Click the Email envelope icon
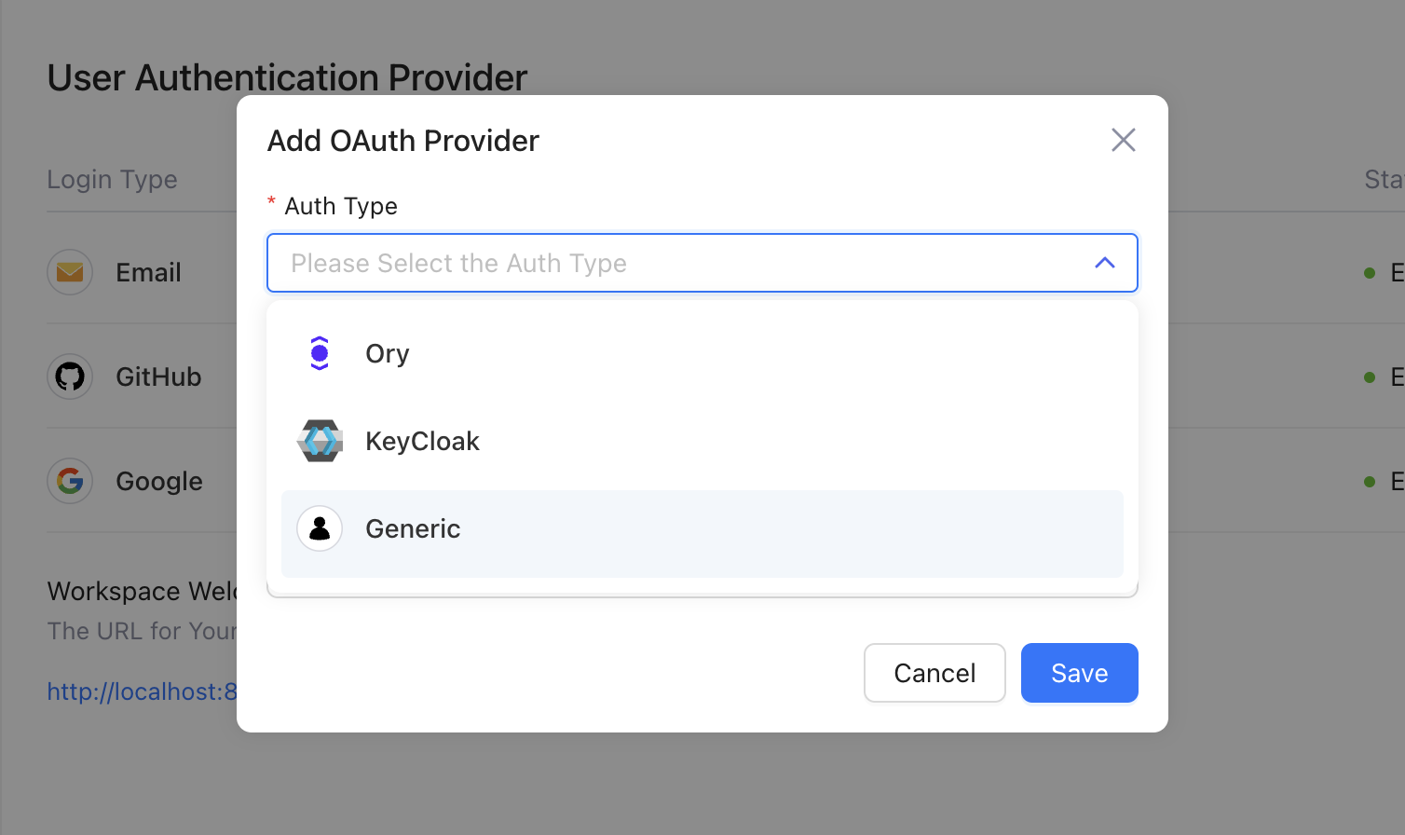 pyautogui.click(x=70, y=272)
